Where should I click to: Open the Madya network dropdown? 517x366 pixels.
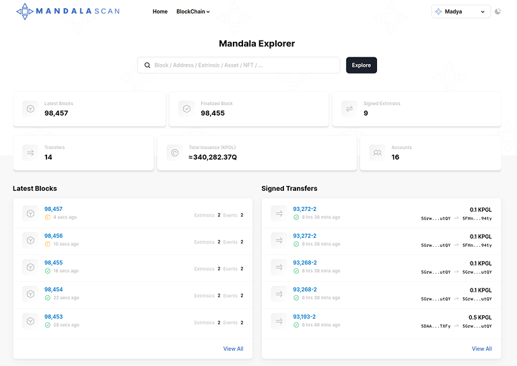[461, 11]
